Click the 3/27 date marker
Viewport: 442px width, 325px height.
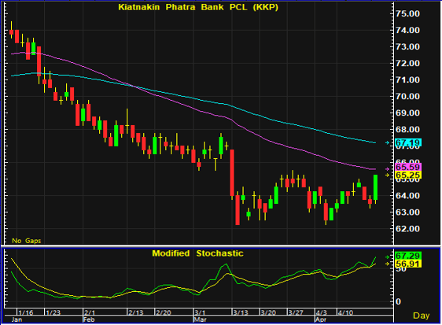296,312
